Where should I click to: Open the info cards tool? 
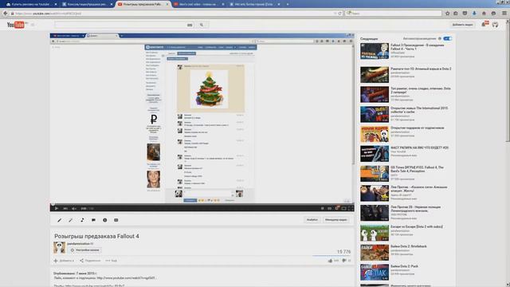pyautogui.click(x=104, y=220)
